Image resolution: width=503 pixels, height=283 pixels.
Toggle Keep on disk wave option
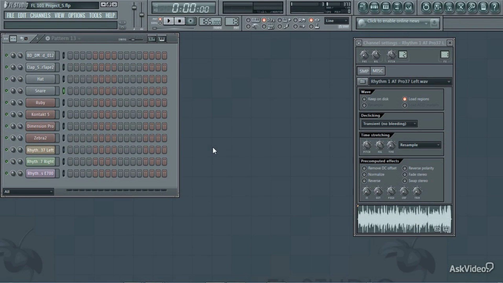click(364, 99)
